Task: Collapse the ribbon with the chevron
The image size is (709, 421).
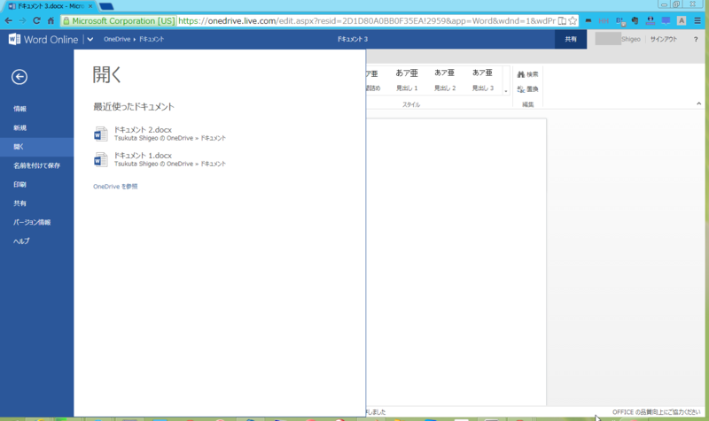Action: coord(698,103)
